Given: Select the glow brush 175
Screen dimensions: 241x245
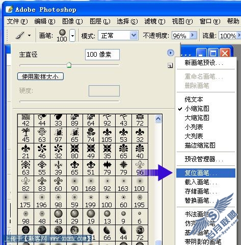Looking at the screenshot, I should click(25, 201).
